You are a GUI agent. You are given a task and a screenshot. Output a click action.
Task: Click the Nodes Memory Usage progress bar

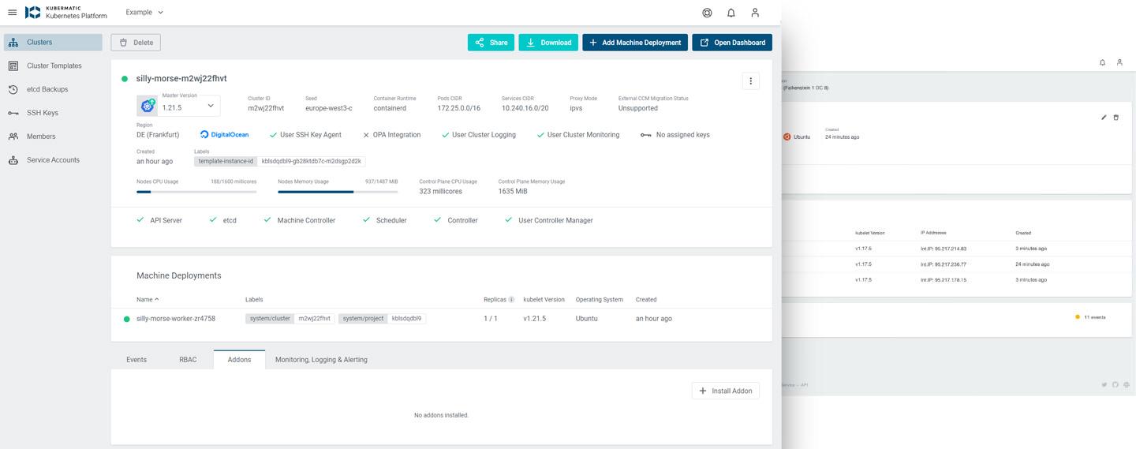coord(338,192)
